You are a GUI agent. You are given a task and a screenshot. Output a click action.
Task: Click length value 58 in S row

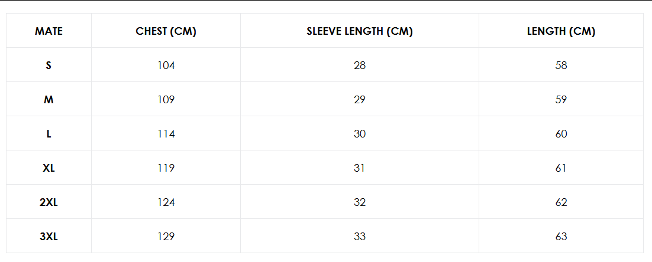click(x=561, y=65)
